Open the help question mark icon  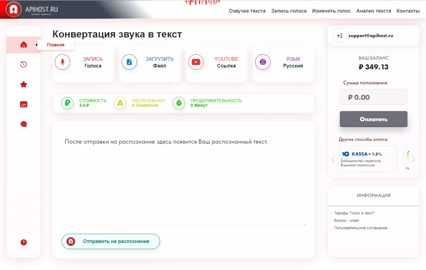[24, 242]
